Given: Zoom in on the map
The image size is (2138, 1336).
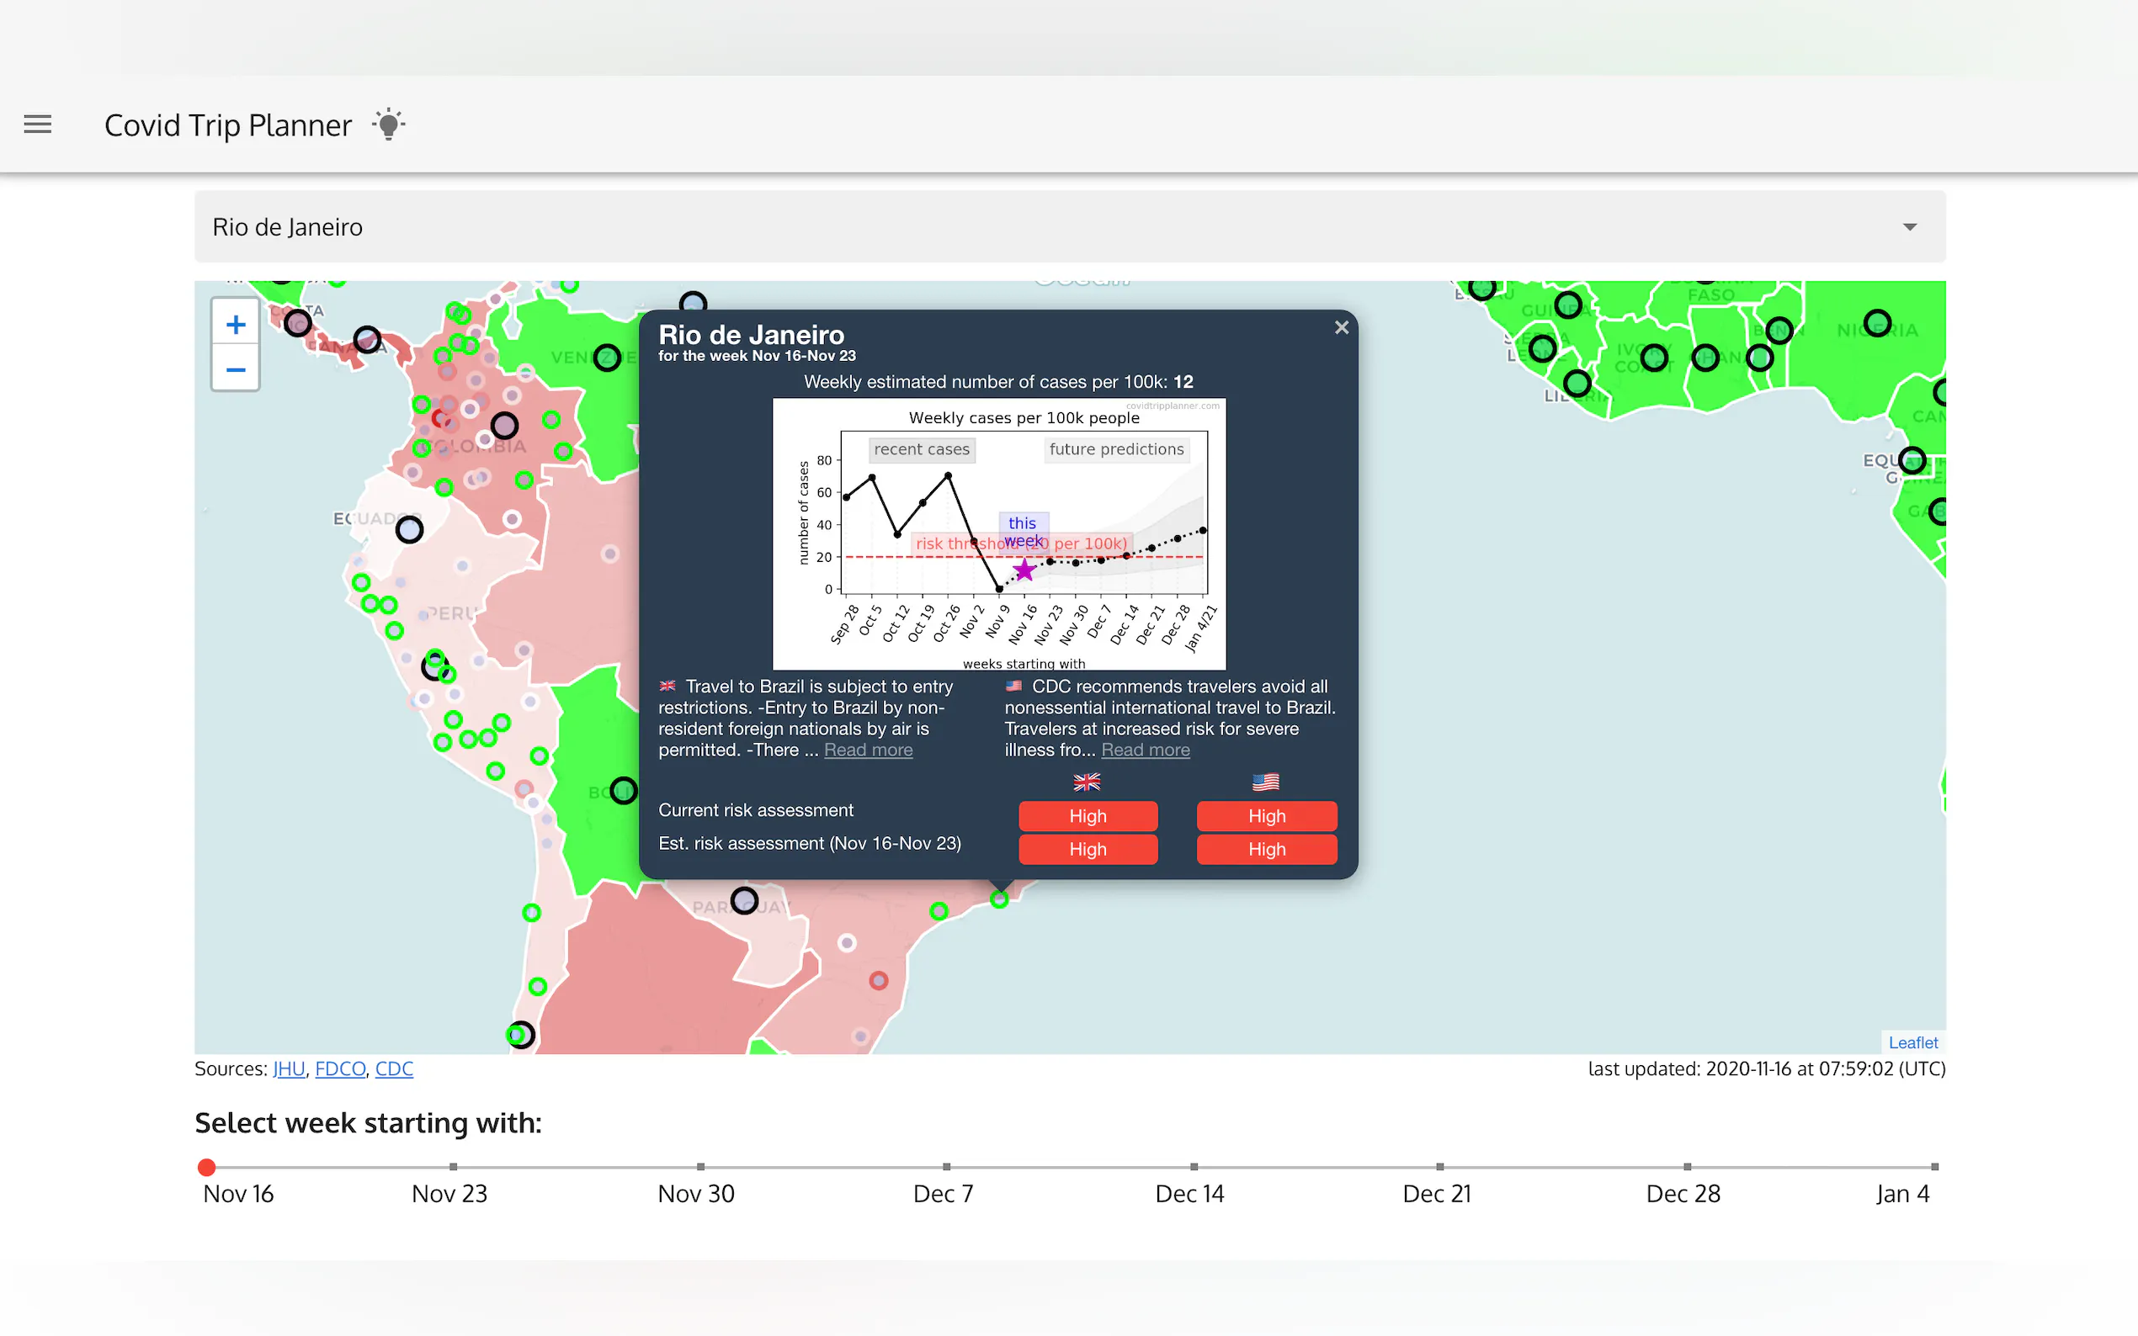Looking at the screenshot, I should click(x=235, y=324).
